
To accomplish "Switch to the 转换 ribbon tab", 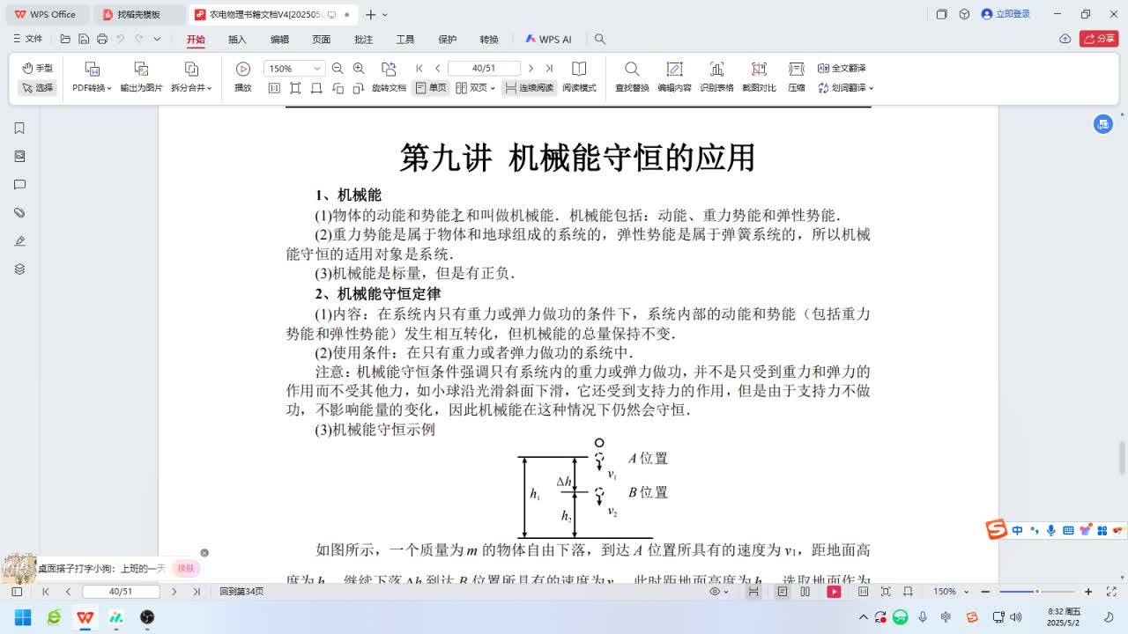I will point(489,40).
